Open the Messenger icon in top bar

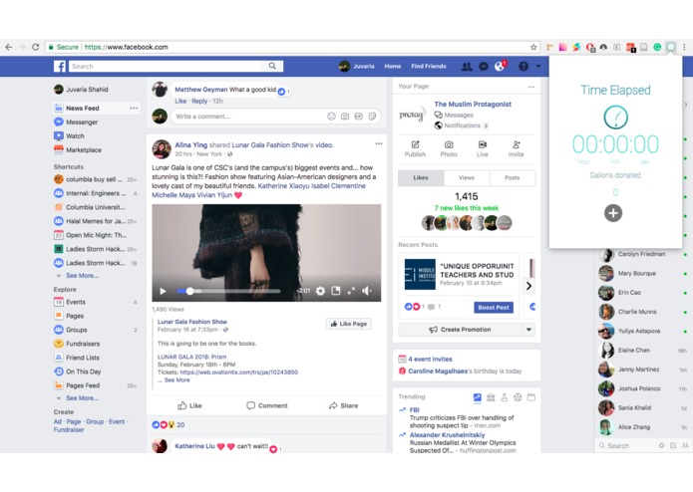(484, 66)
